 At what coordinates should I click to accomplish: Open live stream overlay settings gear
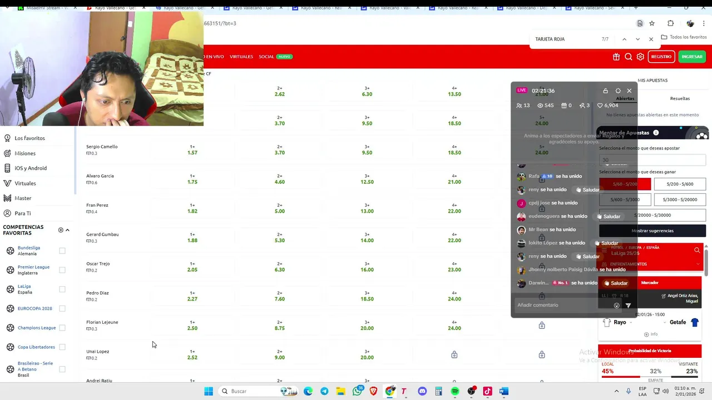click(618, 91)
